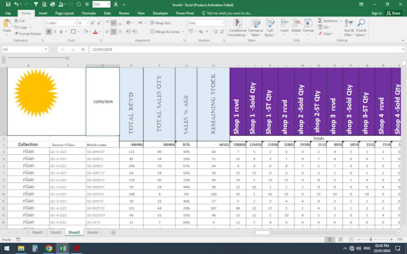Increase font size with larger A icon

coord(93,23)
